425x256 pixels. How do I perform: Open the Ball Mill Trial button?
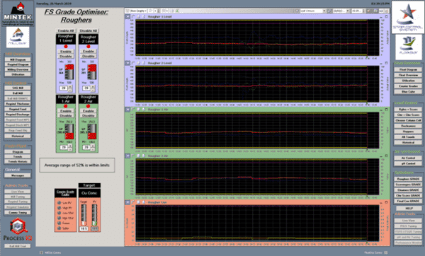(x=18, y=246)
